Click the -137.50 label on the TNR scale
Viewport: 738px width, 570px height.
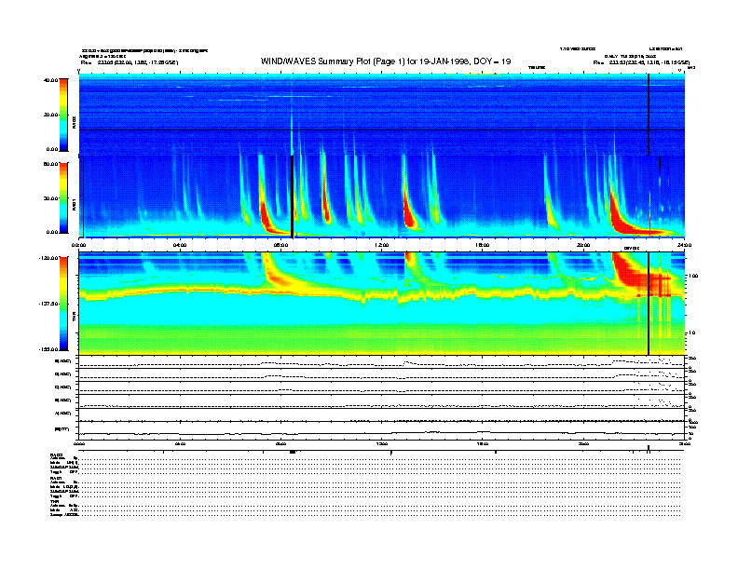coord(48,304)
